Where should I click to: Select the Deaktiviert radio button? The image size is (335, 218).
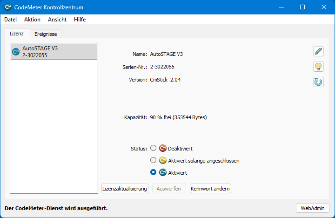[x=153, y=148]
